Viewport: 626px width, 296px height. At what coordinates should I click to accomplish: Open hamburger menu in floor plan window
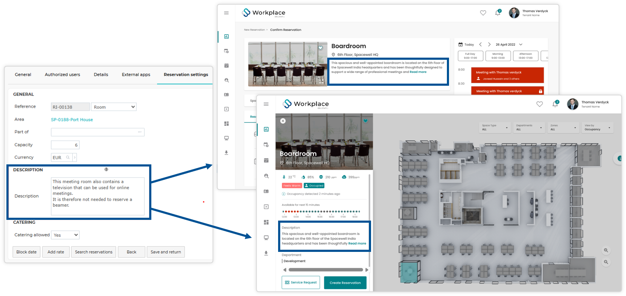tap(266, 104)
